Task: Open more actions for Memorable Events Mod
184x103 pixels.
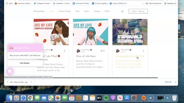Action: pyautogui.click(x=143, y=51)
